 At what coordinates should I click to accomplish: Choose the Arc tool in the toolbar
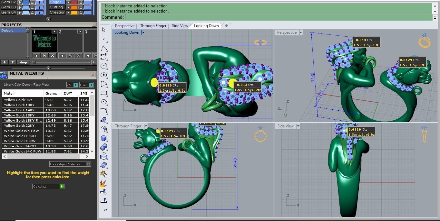click(104, 84)
